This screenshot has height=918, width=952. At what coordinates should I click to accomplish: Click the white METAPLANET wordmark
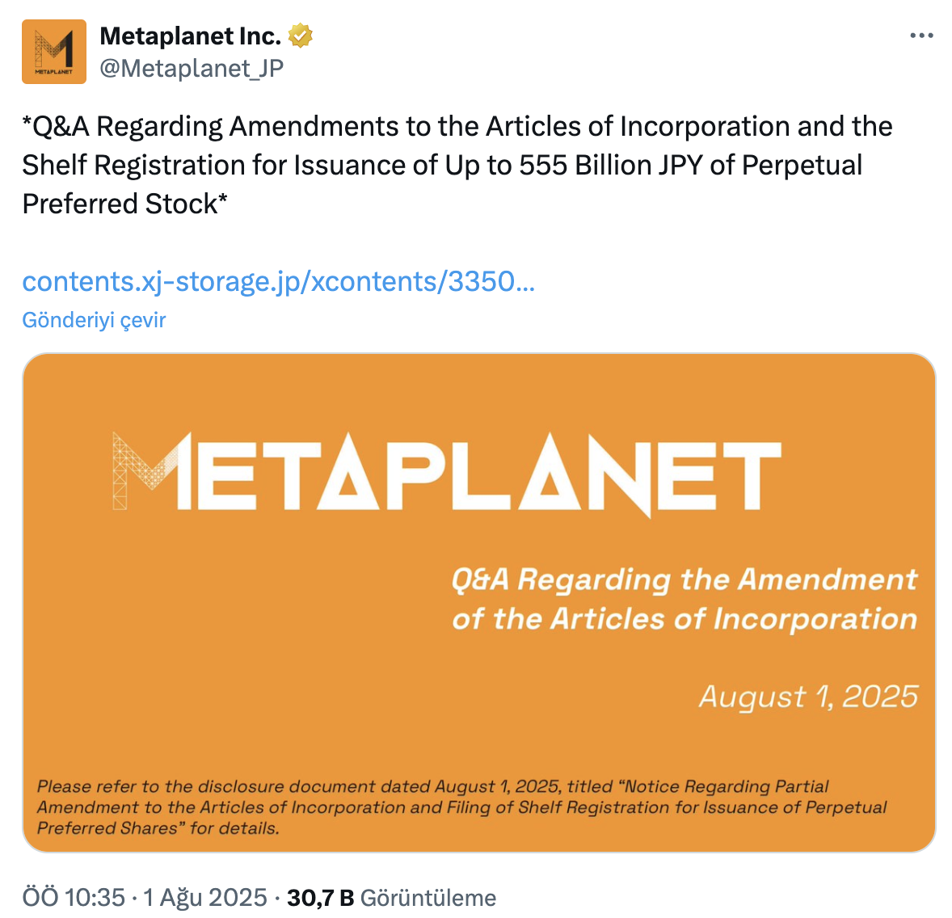click(447, 473)
